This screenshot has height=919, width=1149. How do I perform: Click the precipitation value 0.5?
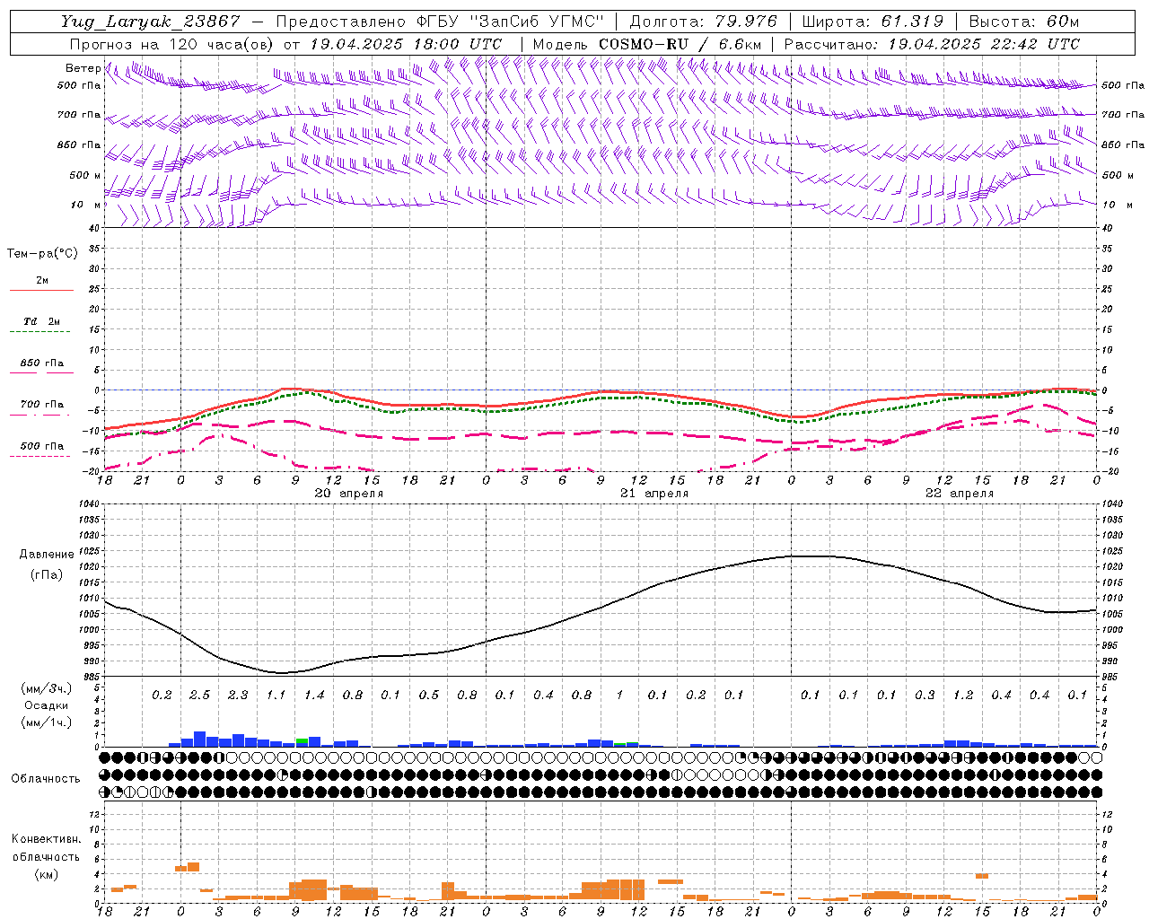[429, 695]
